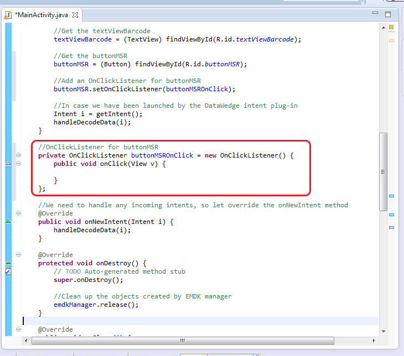
Task: Click the override marker beside onNewIntent
Action: (x=8, y=222)
